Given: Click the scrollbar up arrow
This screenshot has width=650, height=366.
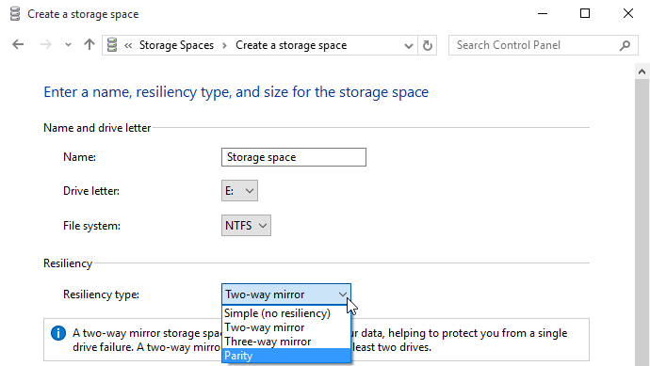Looking at the screenshot, I should pos(642,72).
